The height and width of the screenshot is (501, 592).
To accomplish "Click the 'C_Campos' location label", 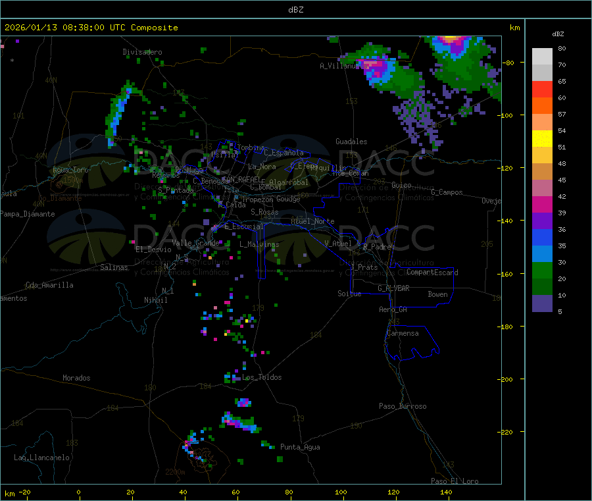I will click(447, 192).
